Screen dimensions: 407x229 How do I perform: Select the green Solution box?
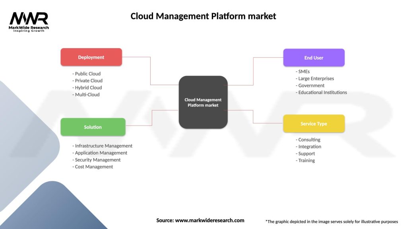(x=93, y=127)
